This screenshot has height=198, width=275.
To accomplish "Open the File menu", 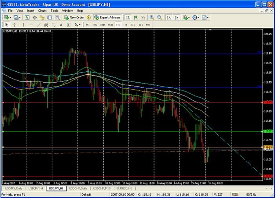I will click(x=11, y=11).
